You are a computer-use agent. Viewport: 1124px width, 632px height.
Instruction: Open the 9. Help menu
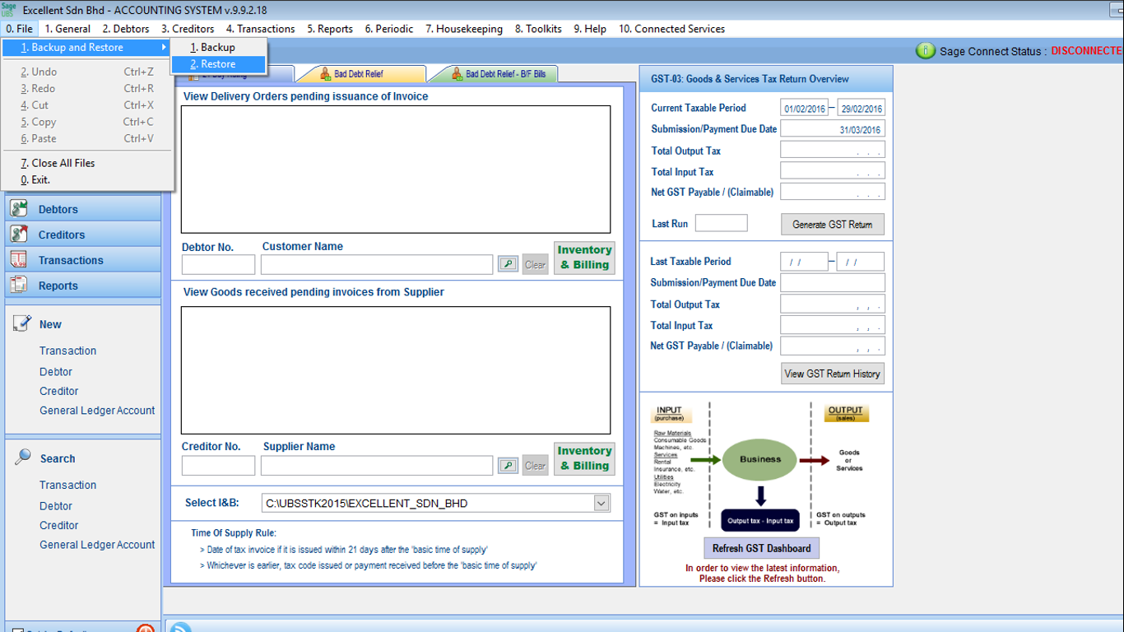(590, 29)
